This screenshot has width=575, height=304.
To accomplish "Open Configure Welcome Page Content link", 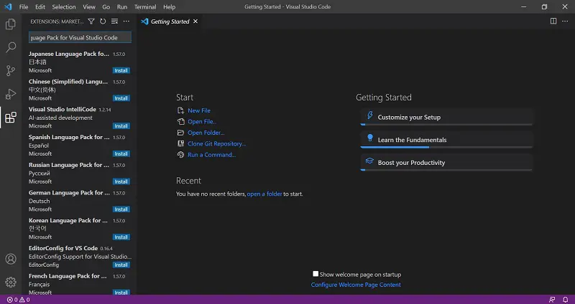I will [356, 285].
